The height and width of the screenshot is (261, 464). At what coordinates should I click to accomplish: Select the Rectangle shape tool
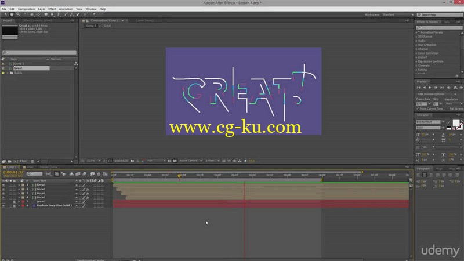(x=46, y=14)
